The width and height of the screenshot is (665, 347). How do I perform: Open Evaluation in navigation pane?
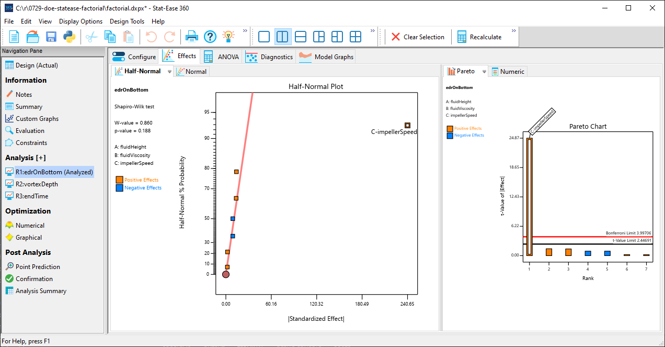click(x=25, y=131)
